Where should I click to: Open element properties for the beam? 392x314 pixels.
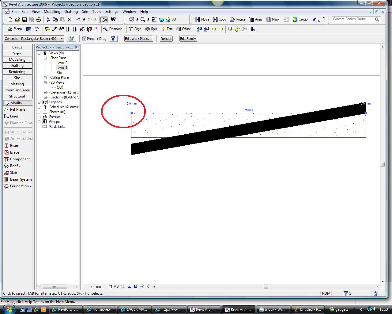click(x=71, y=39)
